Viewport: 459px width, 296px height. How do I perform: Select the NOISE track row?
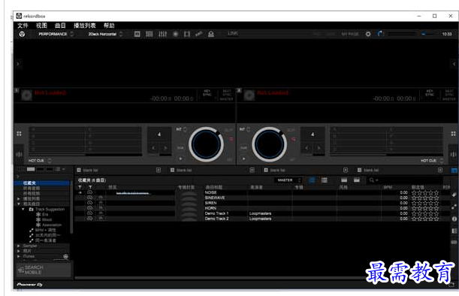262,192
